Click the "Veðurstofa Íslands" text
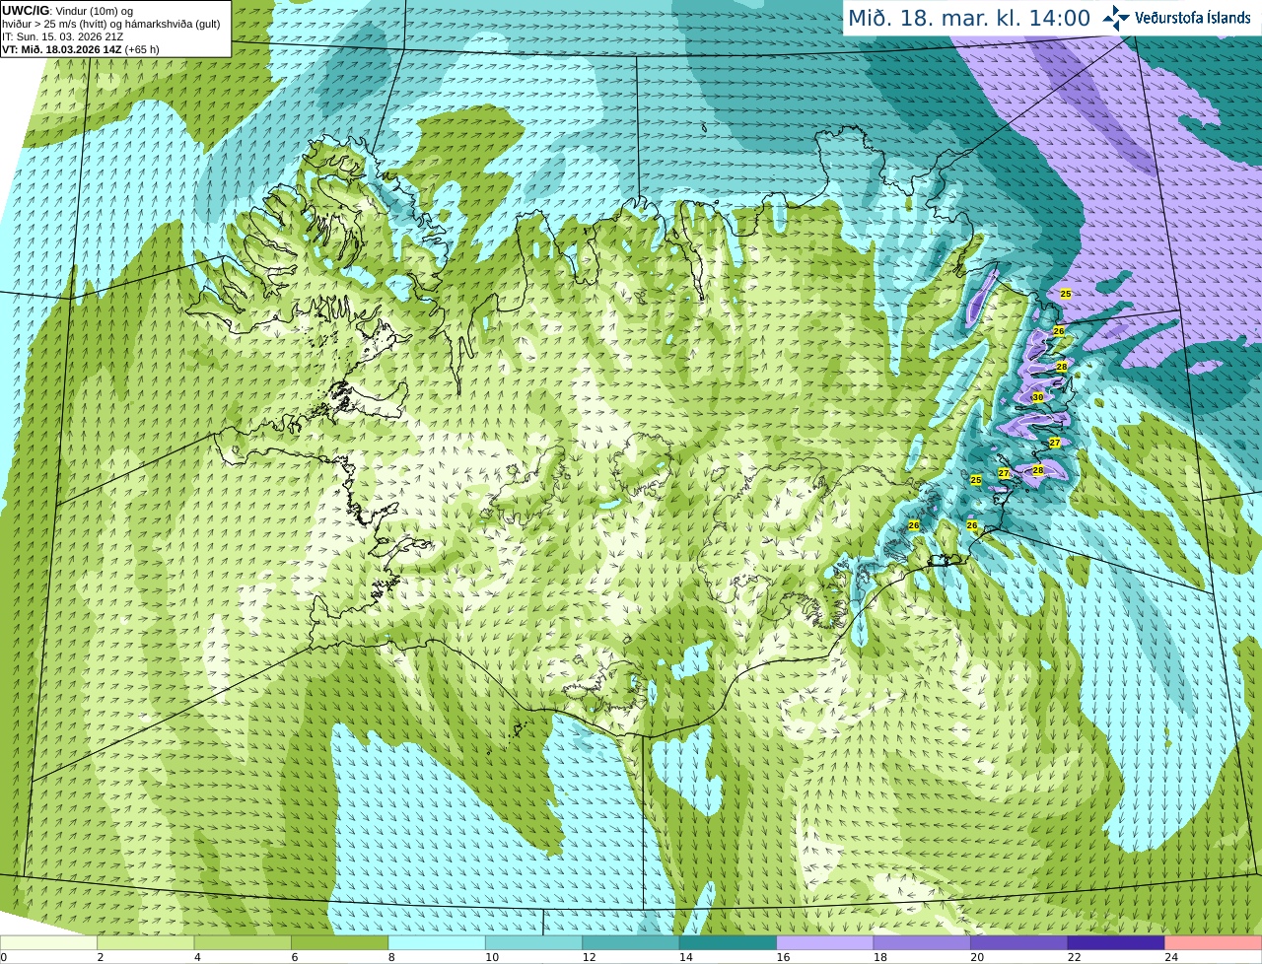The image size is (1262, 964). pos(1193,18)
